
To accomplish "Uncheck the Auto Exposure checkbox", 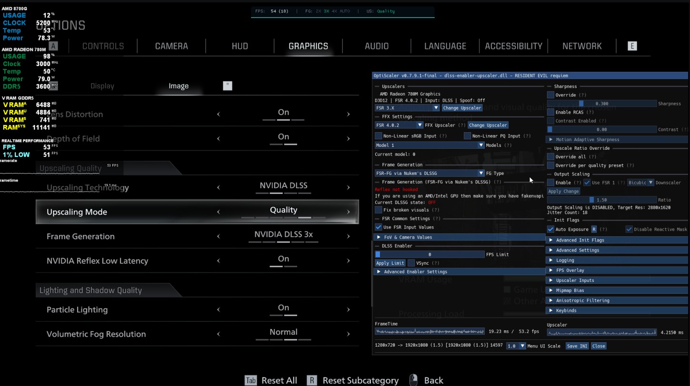I will click(550, 229).
